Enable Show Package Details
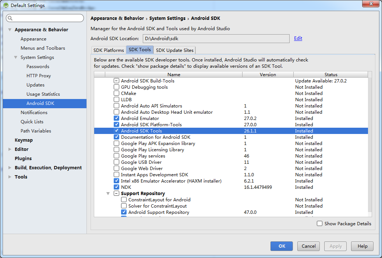 click(320, 223)
